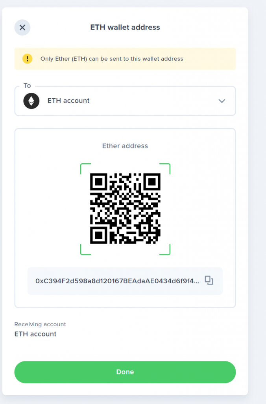Click the 'ETH wallet address' title
Viewport: 266px width, 404px height.
coord(125,27)
